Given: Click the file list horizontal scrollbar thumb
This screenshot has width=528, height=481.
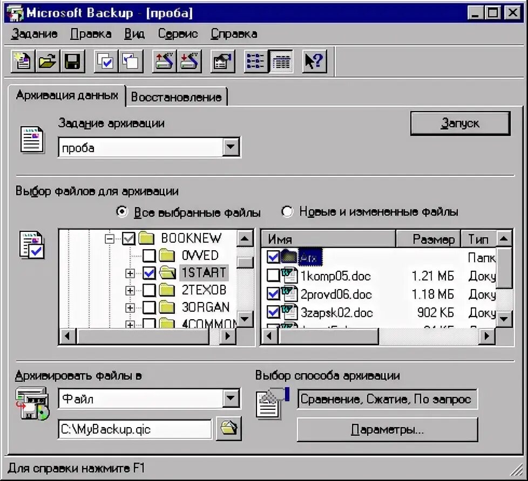Looking at the screenshot, I should point(328,336).
